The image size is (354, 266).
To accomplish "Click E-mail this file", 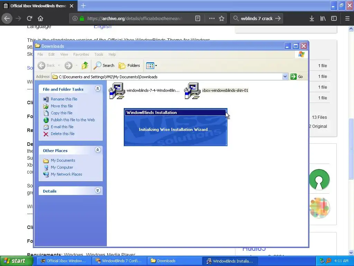I will pyautogui.click(x=62, y=127).
